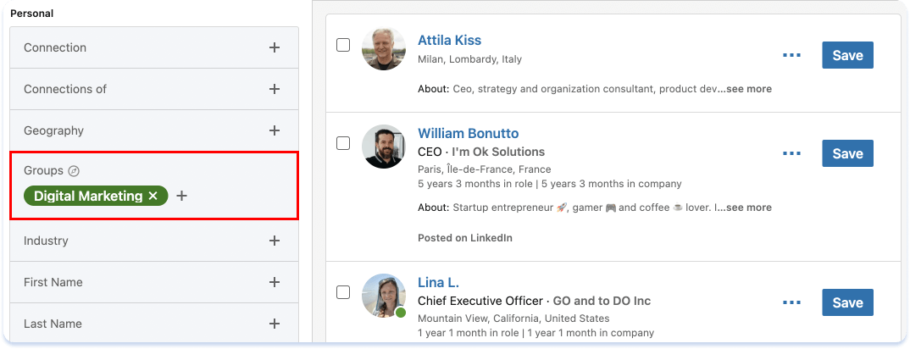
Task: Remove the Digital Marketing group filter
Action: pyautogui.click(x=153, y=196)
